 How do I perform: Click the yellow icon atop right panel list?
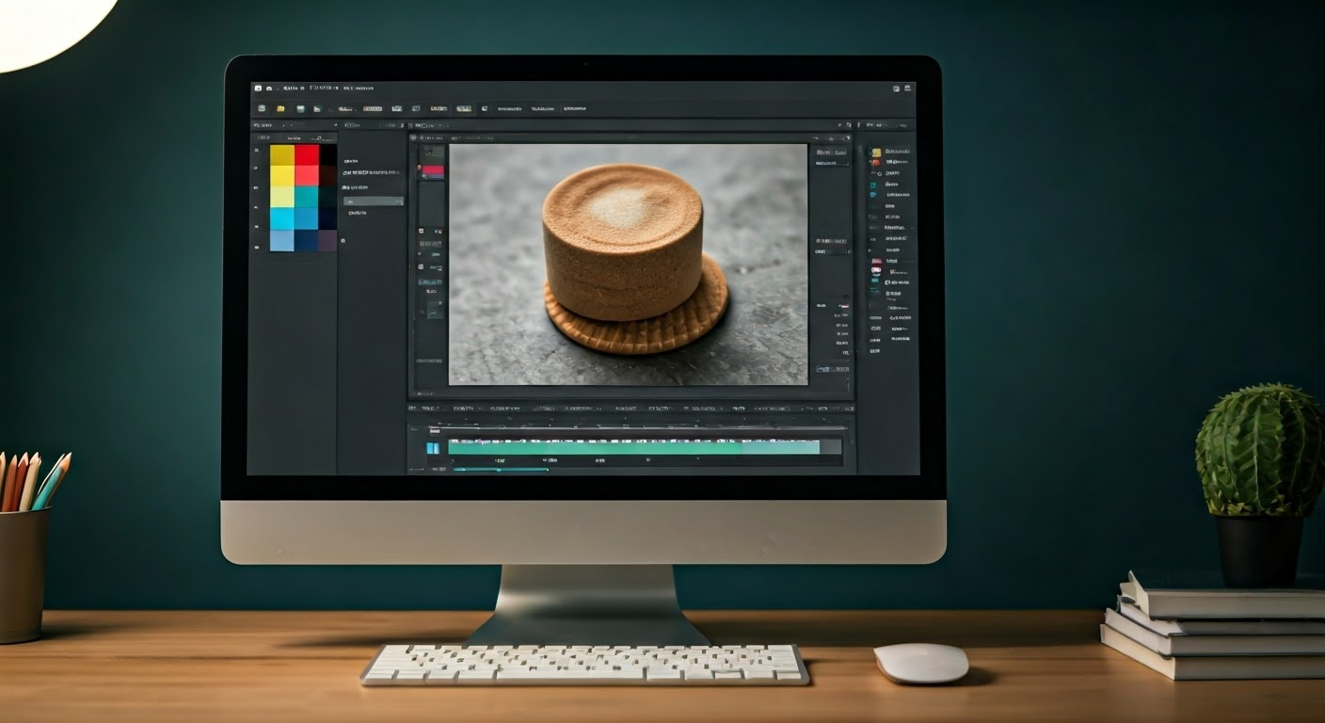click(x=876, y=153)
